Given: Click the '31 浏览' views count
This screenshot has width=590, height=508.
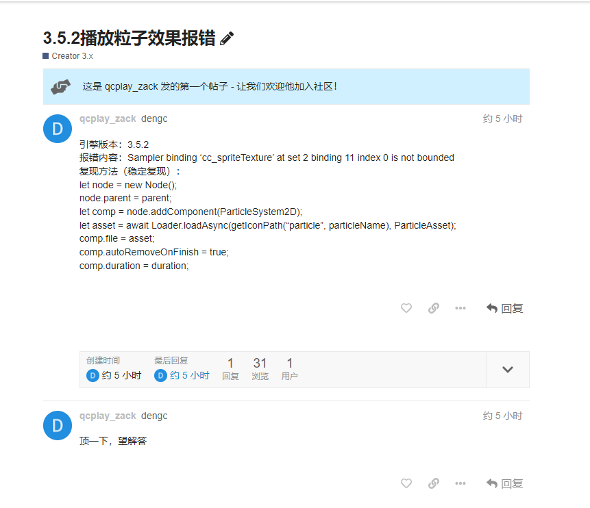Looking at the screenshot, I should pos(260,369).
